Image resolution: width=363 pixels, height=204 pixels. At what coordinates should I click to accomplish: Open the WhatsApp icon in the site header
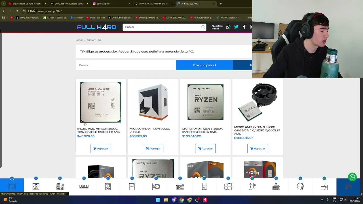tap(228, 27)
